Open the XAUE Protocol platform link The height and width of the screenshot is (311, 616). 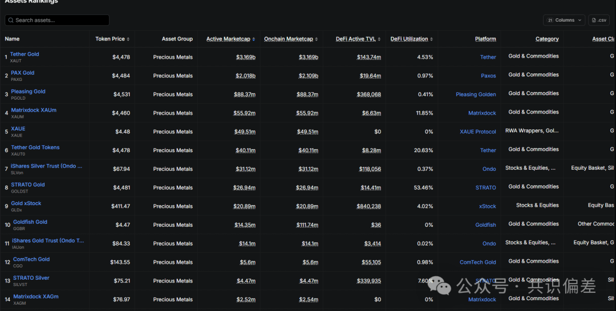pyautogui.click(x=478, y=132)
